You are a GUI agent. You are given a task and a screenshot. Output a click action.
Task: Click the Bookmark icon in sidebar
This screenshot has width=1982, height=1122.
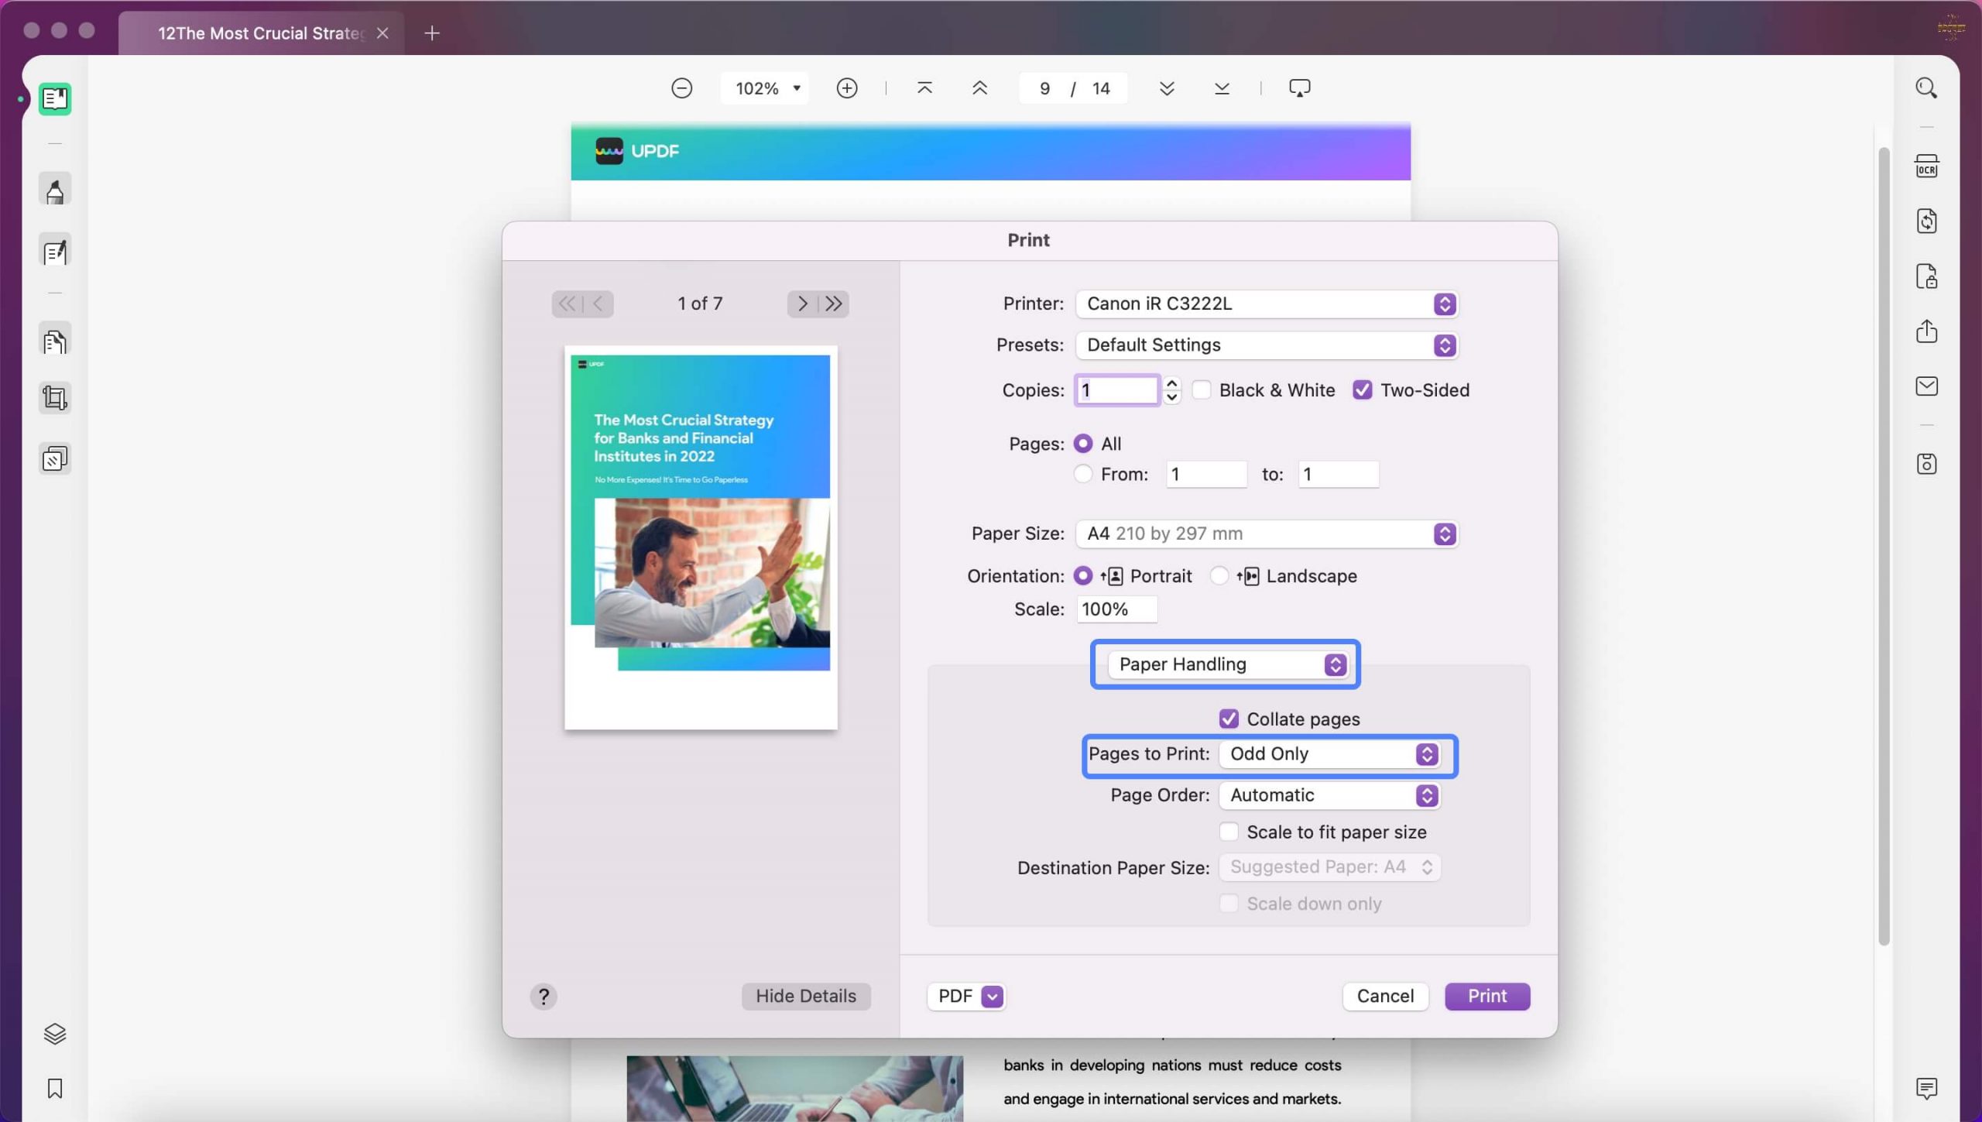[x=54, y=1088]
